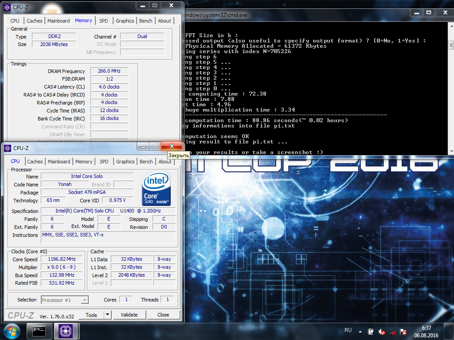
Task: Open Action Center flag icon
Action: point(403,332)
